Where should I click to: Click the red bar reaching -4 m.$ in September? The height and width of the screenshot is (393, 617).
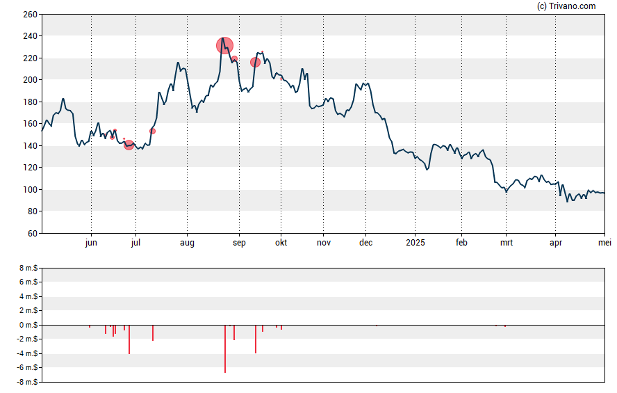point(256,339)
